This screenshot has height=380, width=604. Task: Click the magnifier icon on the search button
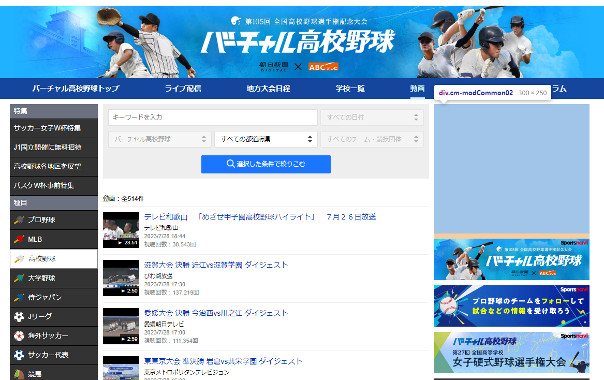coord(230,164)
